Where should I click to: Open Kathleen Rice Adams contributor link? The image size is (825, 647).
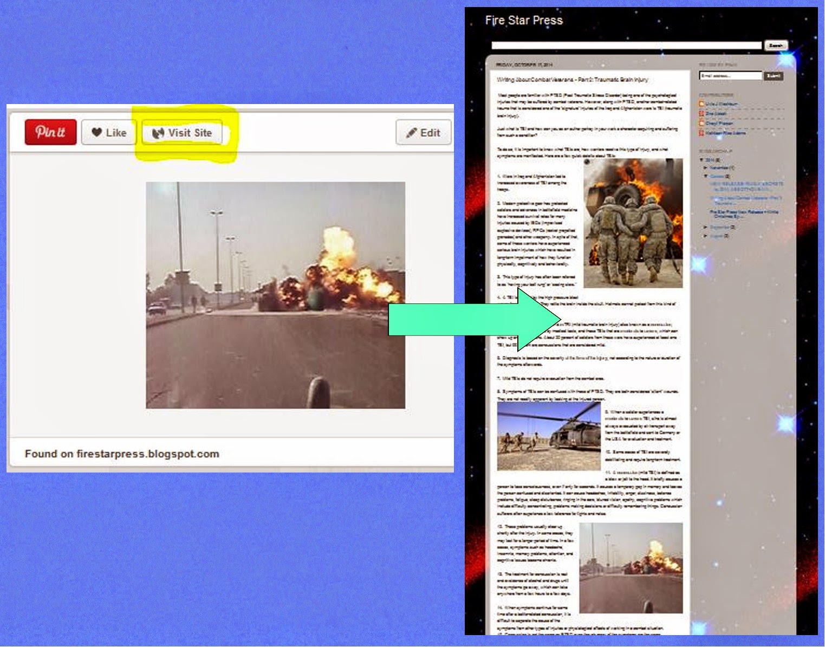pyautogui.click(x=726, y=133)
